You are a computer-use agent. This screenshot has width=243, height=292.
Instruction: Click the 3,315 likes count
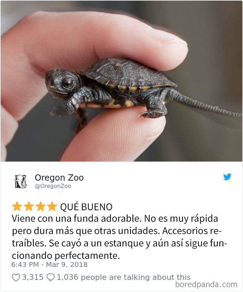tap(33, 277)
